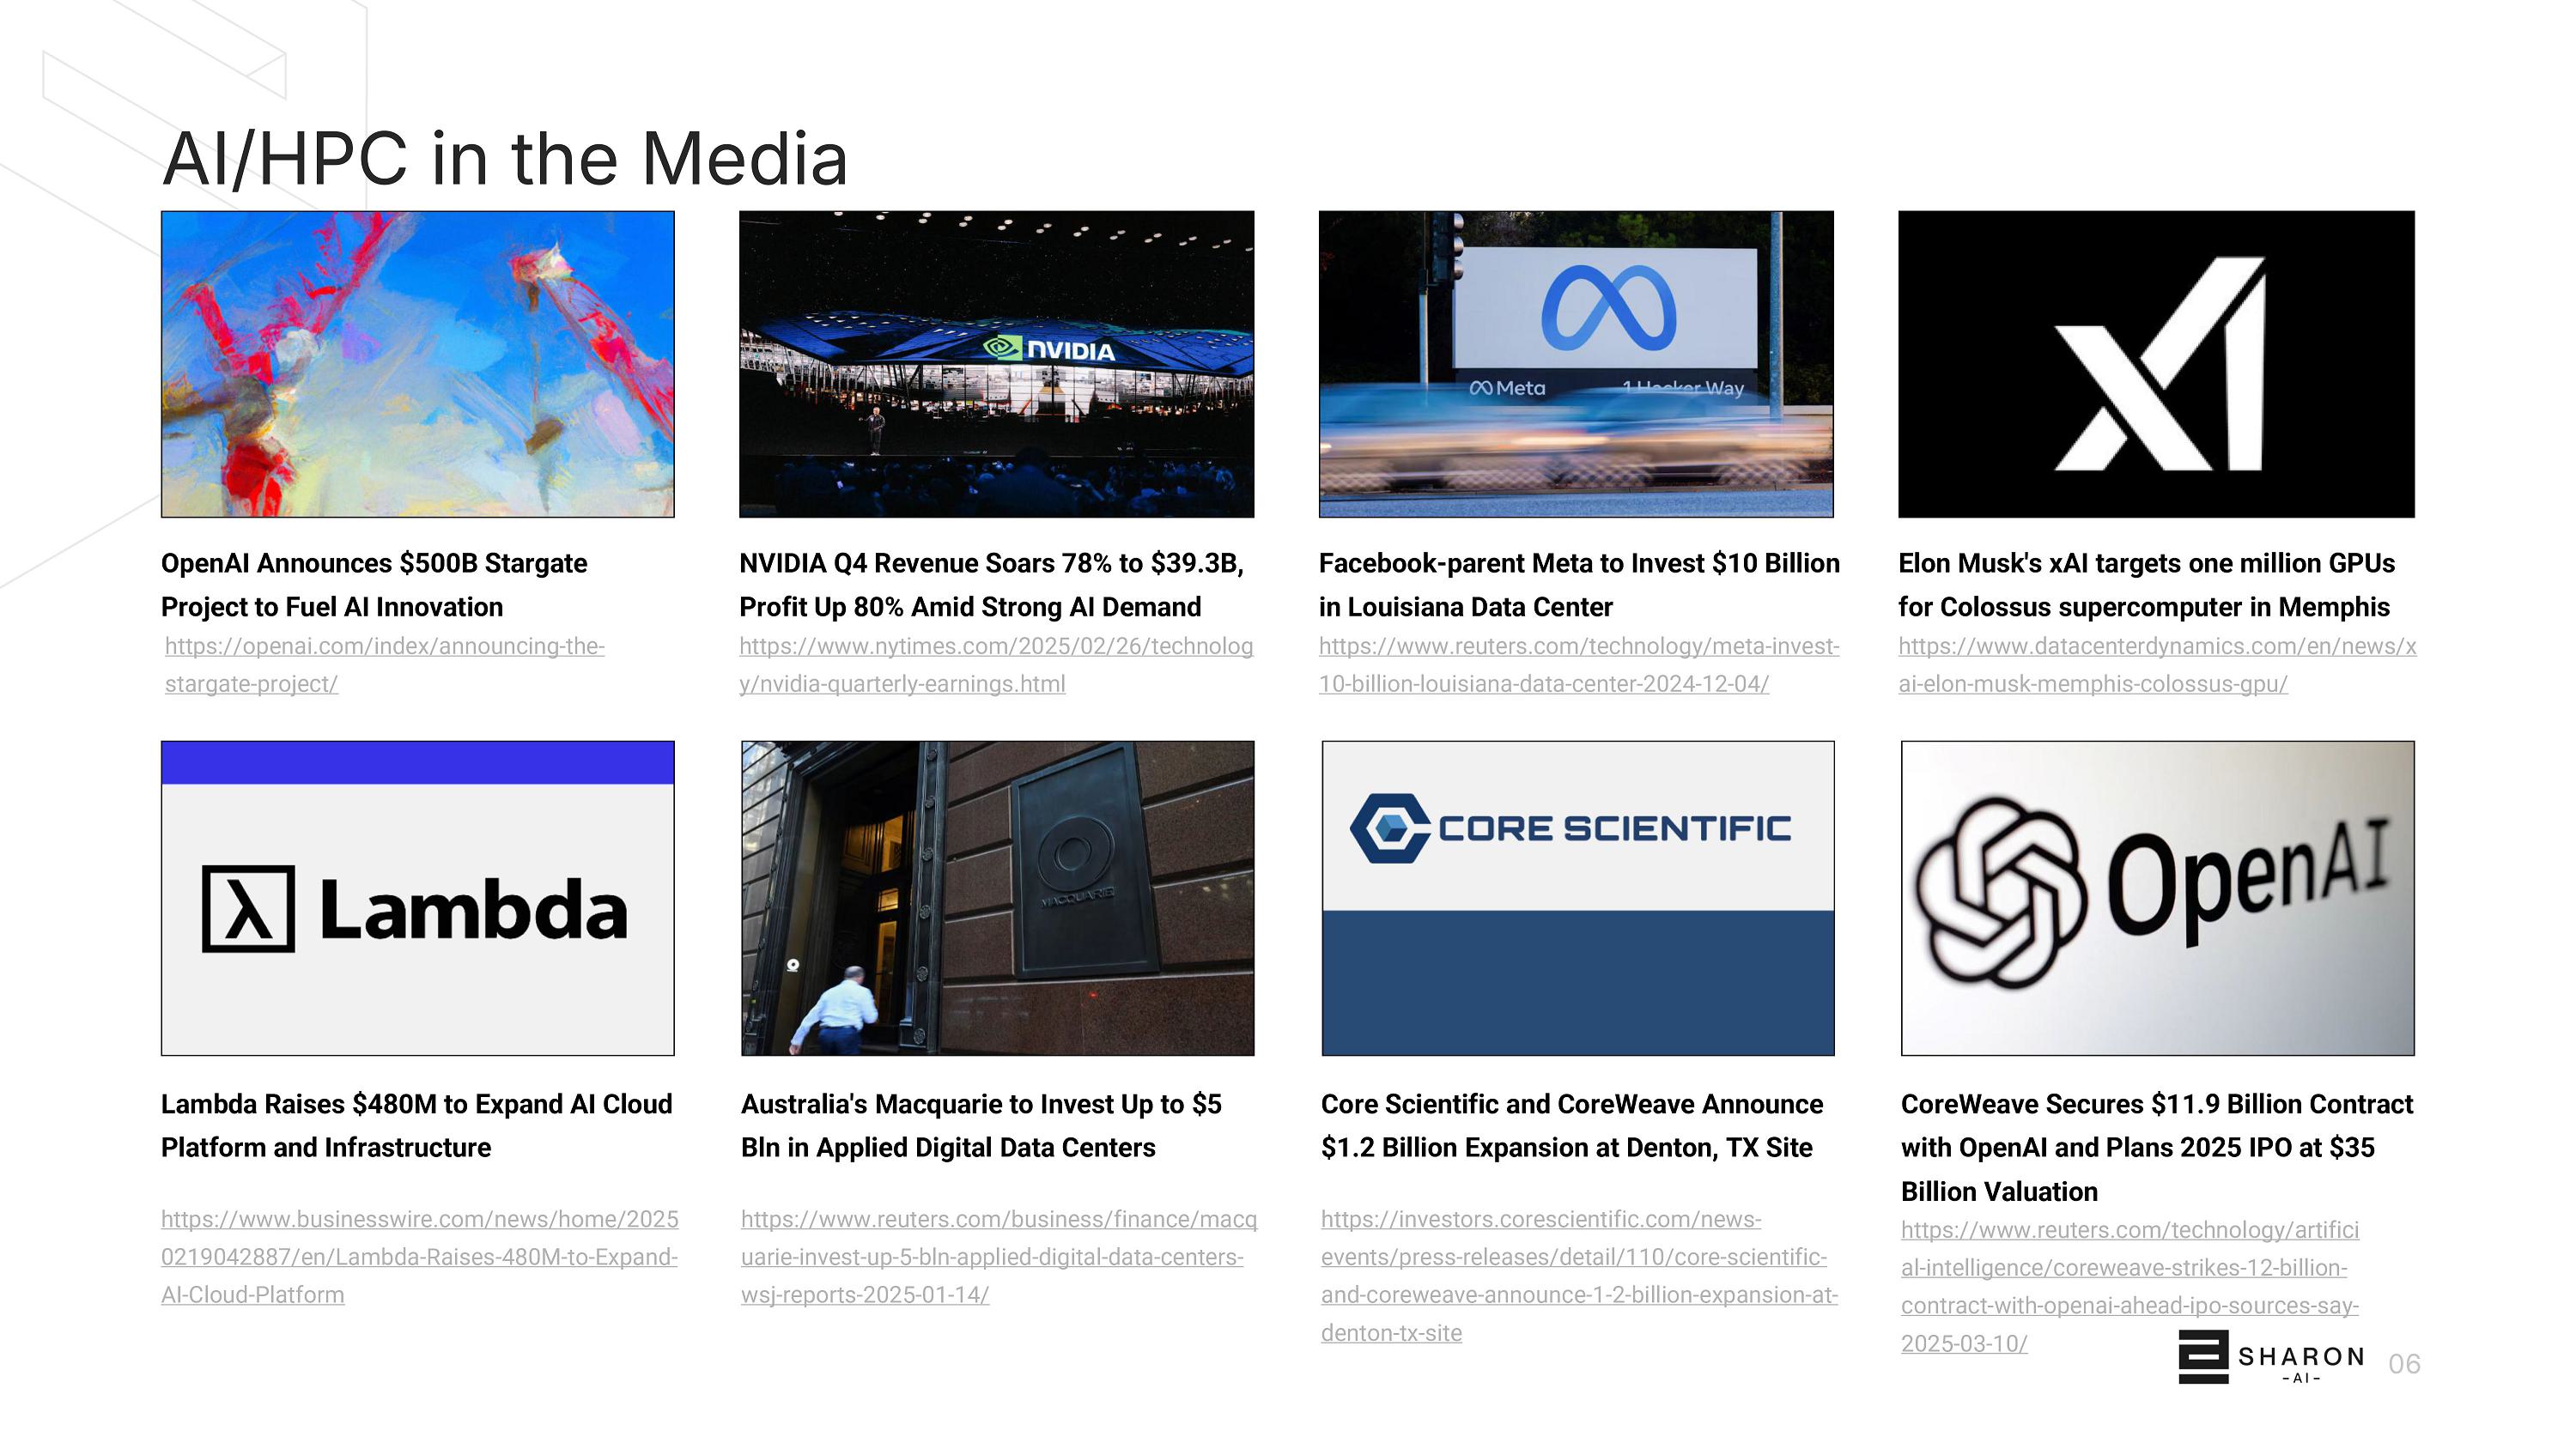2576x1449 pixels.
Task: Click the xAI logo image
Action: (x=2156, y=364)
